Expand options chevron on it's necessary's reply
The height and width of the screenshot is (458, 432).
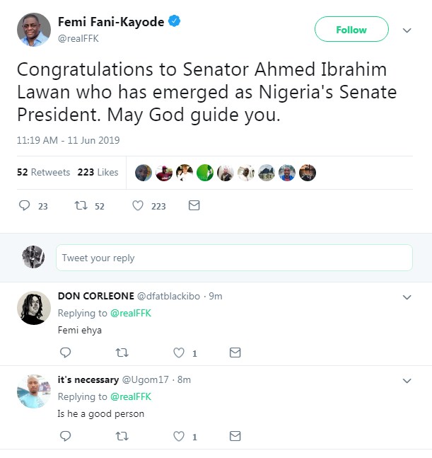pyautogui.click(x=407, y=381)
